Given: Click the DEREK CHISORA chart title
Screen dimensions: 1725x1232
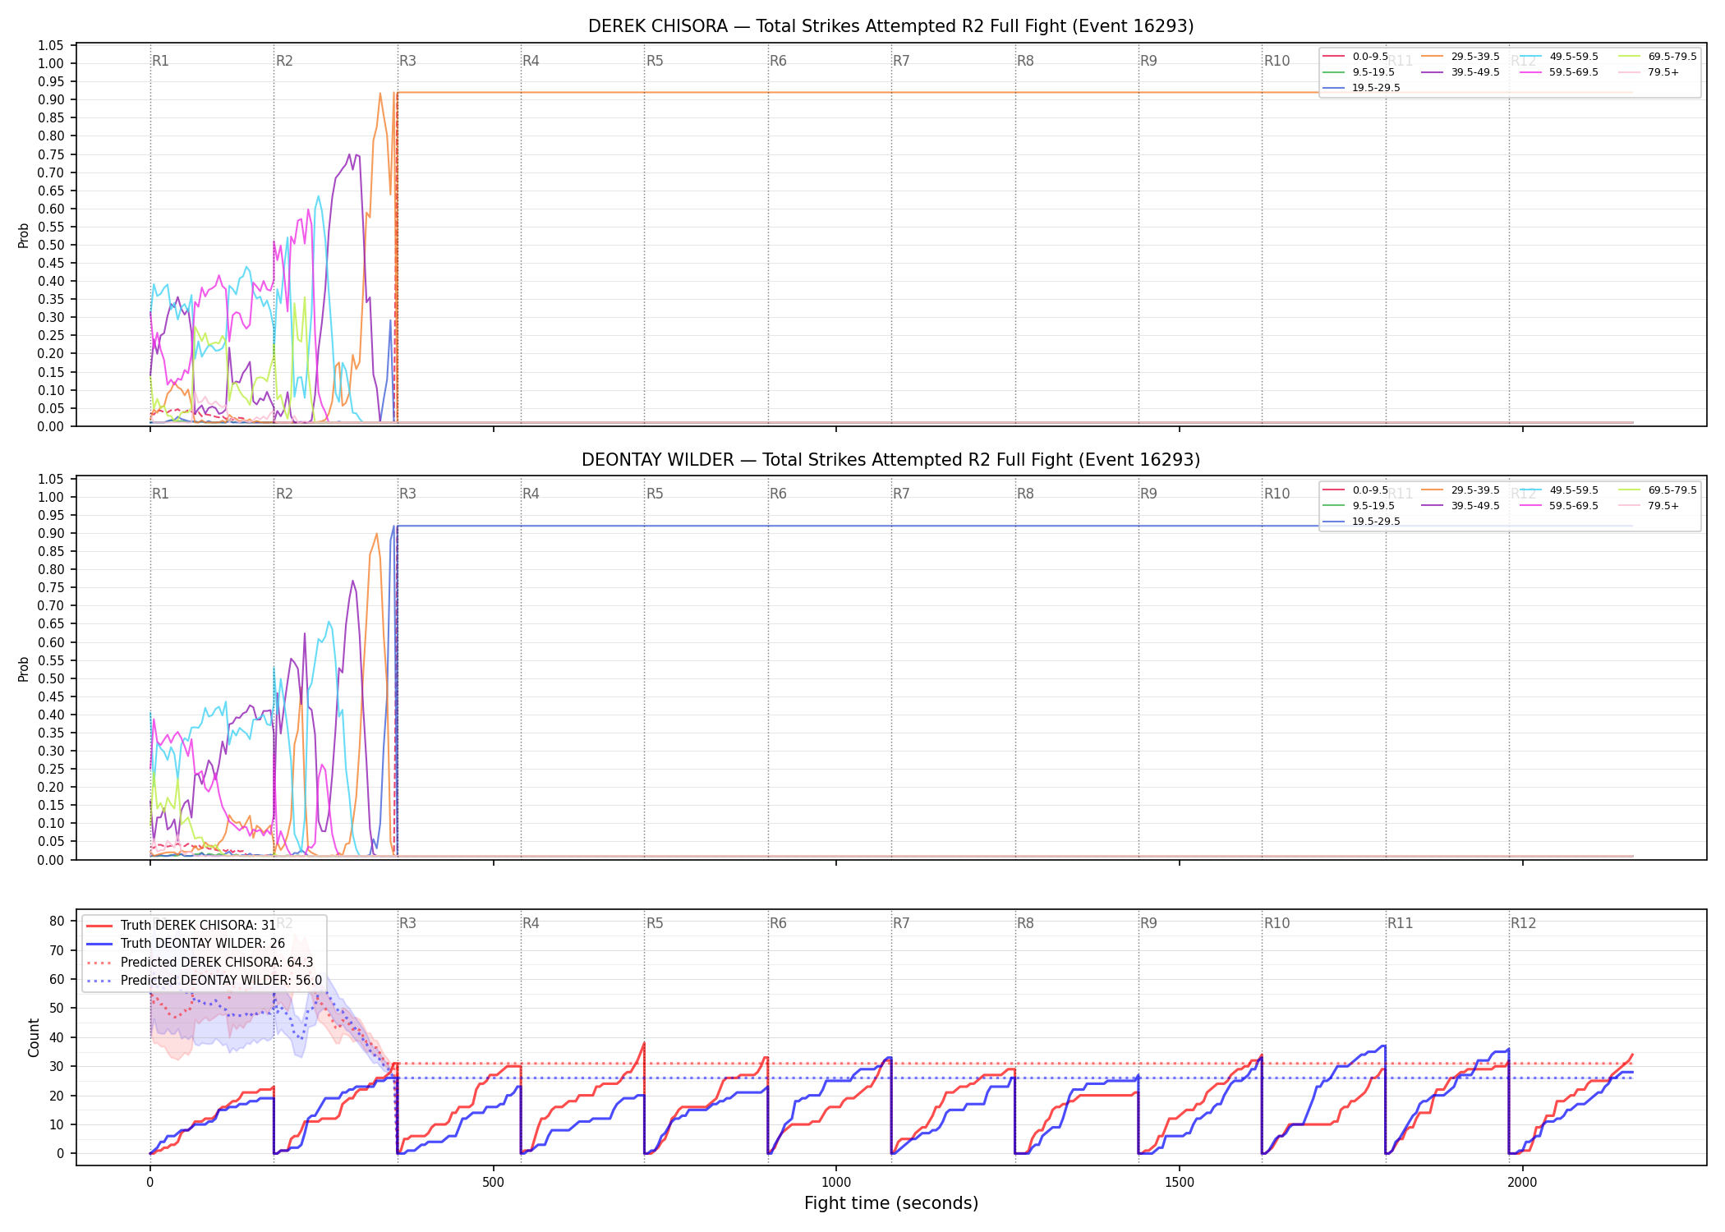Looking at the screenshot, I should pos(890,26).
